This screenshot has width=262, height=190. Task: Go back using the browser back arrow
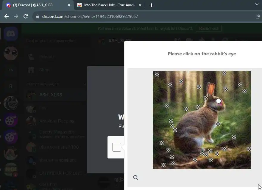[x=7, y=16]
